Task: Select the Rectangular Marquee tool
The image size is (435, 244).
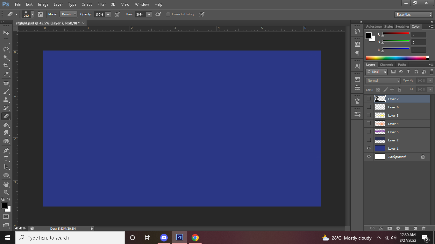Action: point(6,41)
